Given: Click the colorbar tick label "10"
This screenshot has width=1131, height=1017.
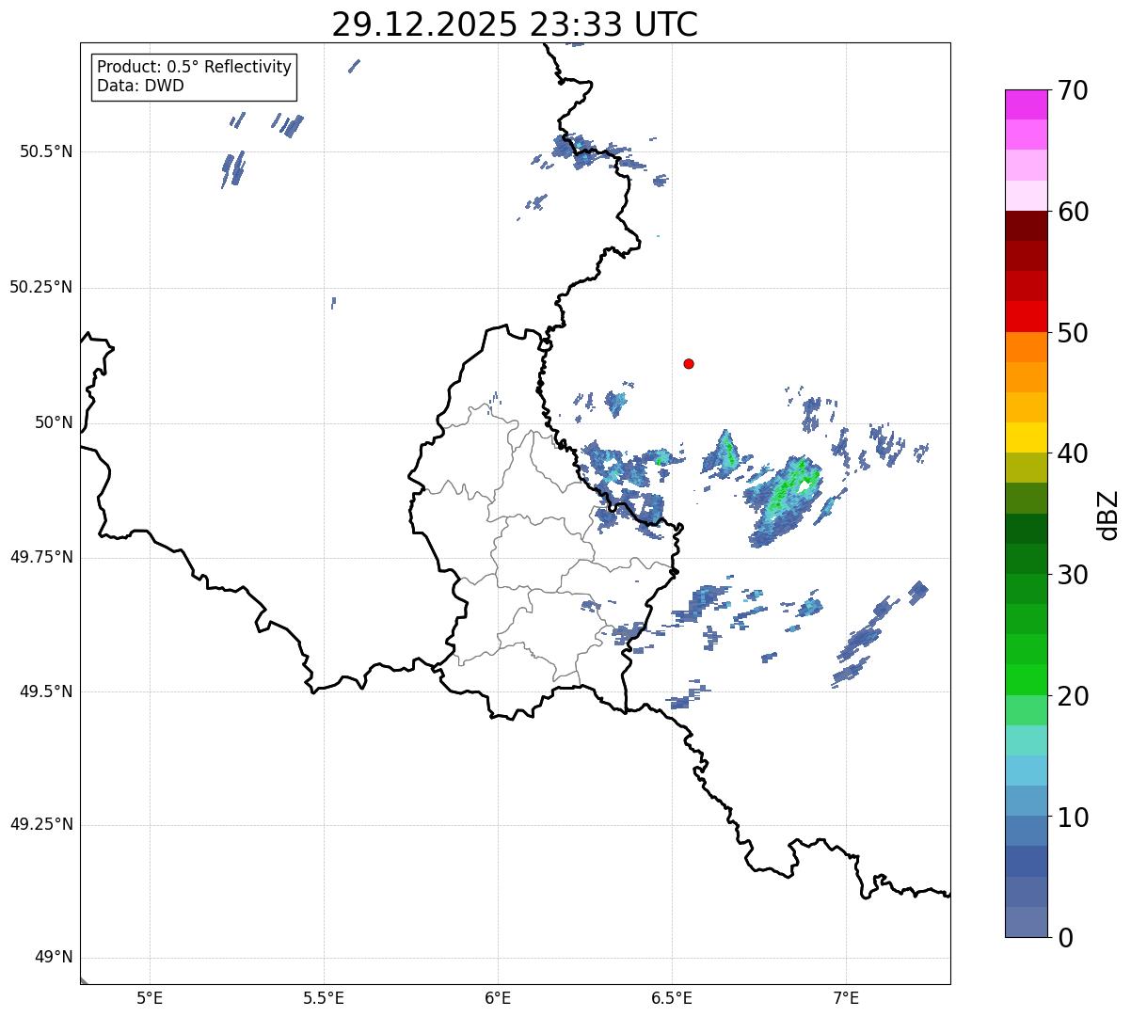Looking at the screenshot, I should [x=1073, y=818].
